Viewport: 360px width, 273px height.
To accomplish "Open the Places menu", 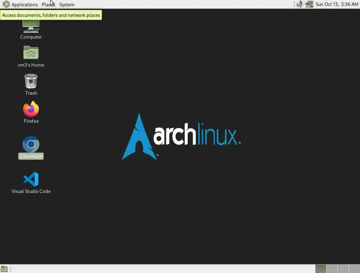I will [48, 4].
